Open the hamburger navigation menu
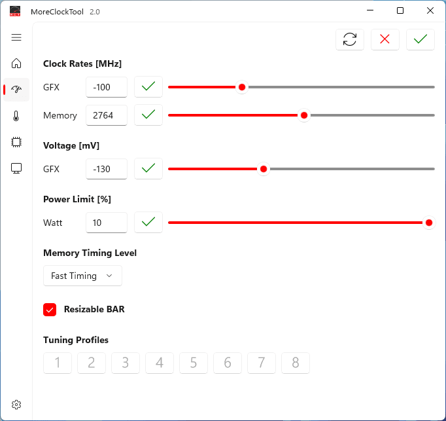Screen dimensions: 446x421 (16, 37)
